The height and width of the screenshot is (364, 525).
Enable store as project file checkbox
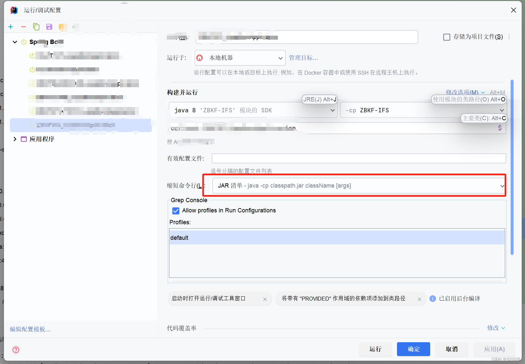click(447, 37)
